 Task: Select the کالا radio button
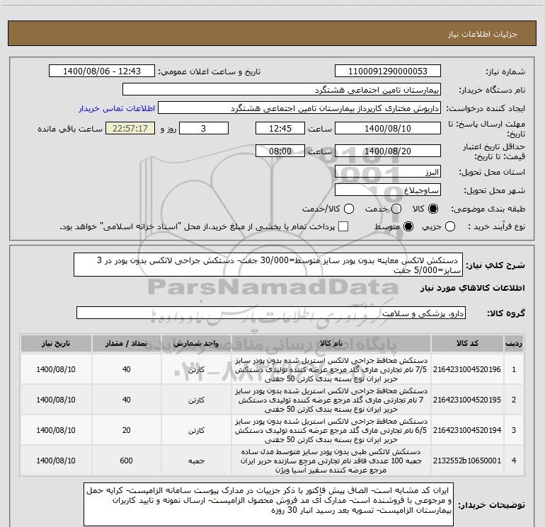click(433, 209)
